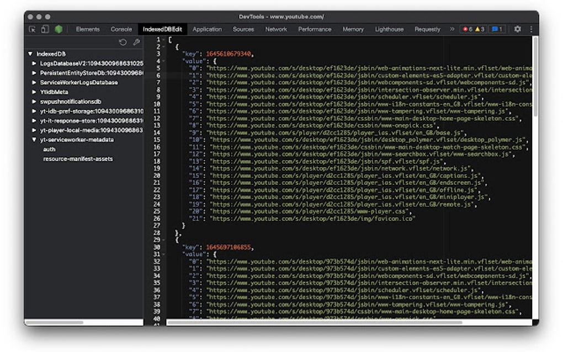Click the red error count badge
The image size is (563, 352).
point(468,29)
